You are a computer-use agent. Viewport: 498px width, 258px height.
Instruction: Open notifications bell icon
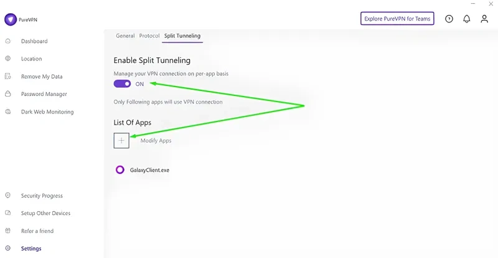point(466,19)
